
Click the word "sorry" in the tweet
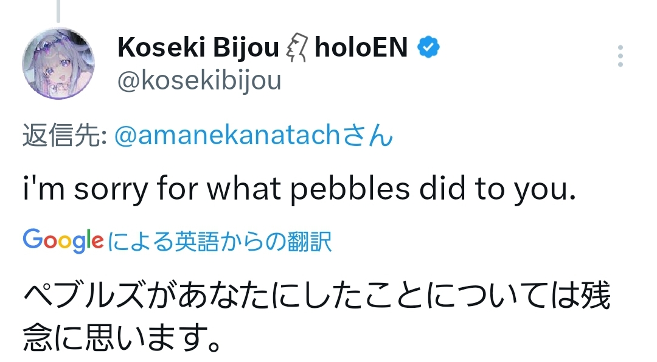tap(111, 190)
